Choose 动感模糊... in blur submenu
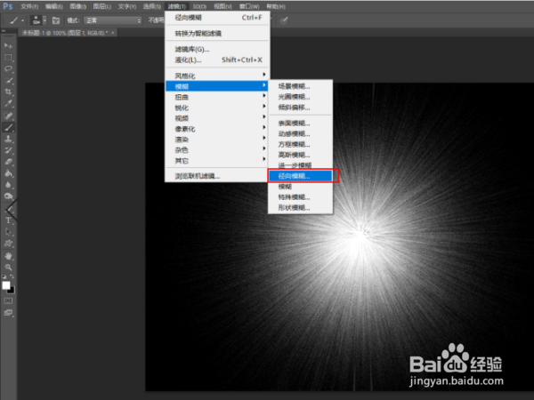This screenshot has width=534, height=400. tap(301, 133)
